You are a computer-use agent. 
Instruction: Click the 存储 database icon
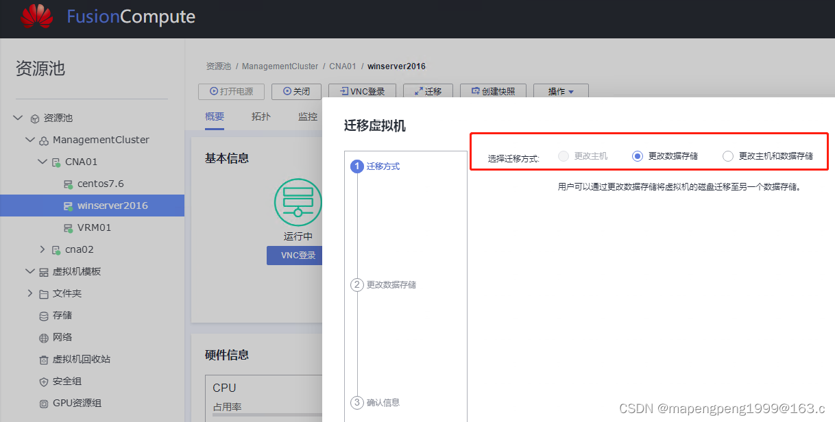point(43,316)
